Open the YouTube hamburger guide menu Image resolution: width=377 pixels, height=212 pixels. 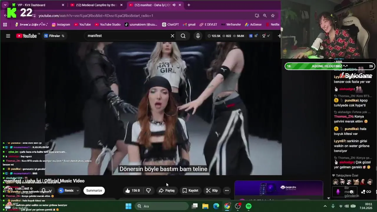coord(8,36)
